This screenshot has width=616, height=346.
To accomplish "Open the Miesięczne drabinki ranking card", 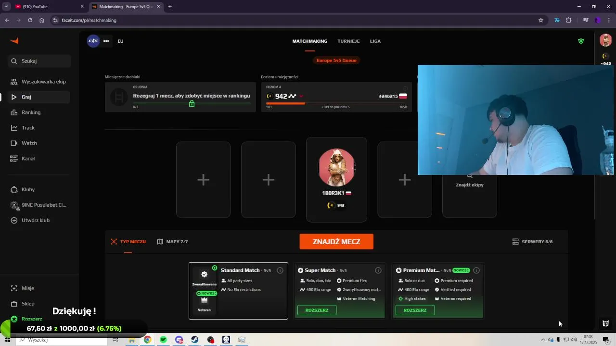I will (x=180, y=97).
